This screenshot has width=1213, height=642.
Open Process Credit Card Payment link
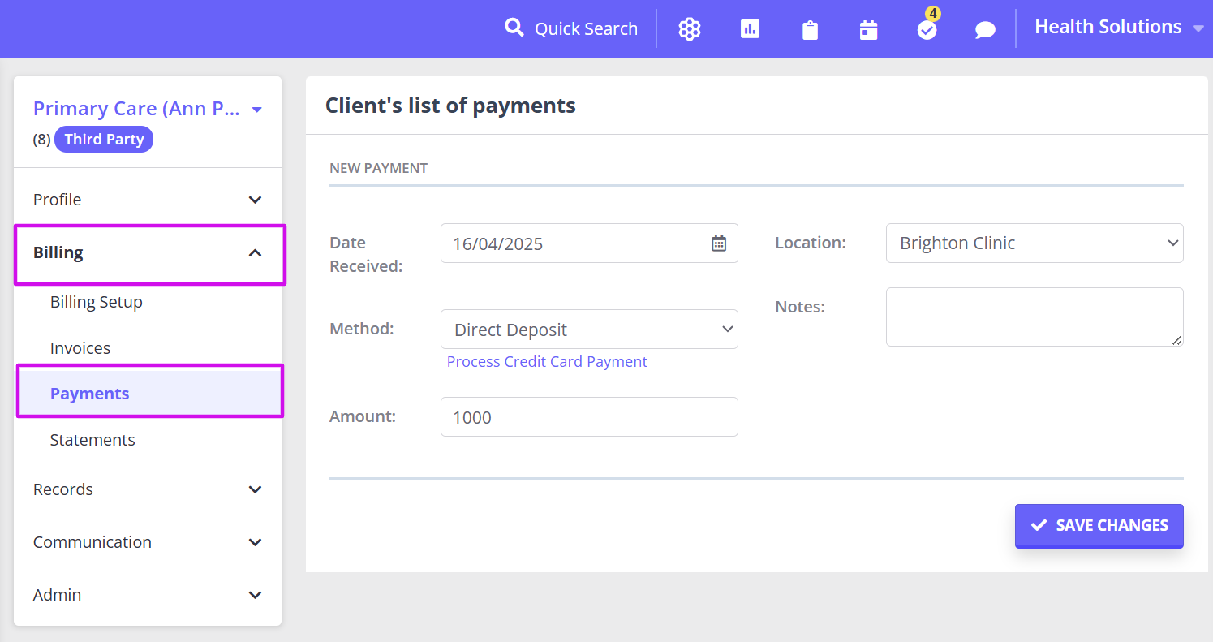click(547, 361)
